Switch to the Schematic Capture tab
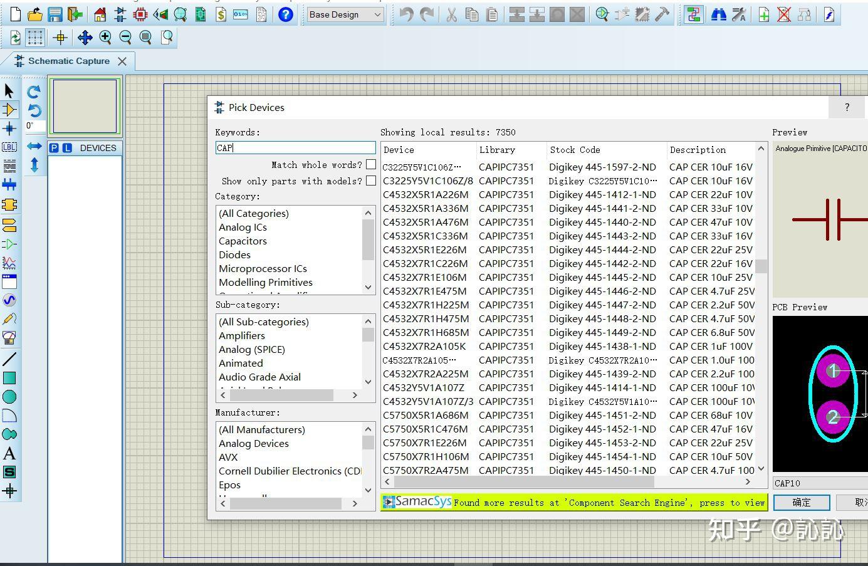868x566 pixels. pyautogui.click(x=69, y=61)
